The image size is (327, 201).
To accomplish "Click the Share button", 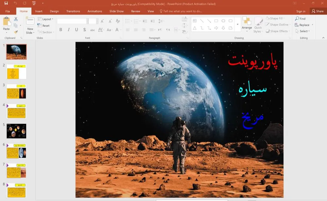I will tap(318, 11).
